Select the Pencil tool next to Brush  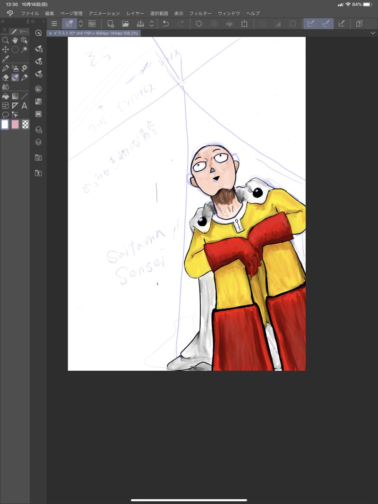pyautogui.click(x=25, y=77)
